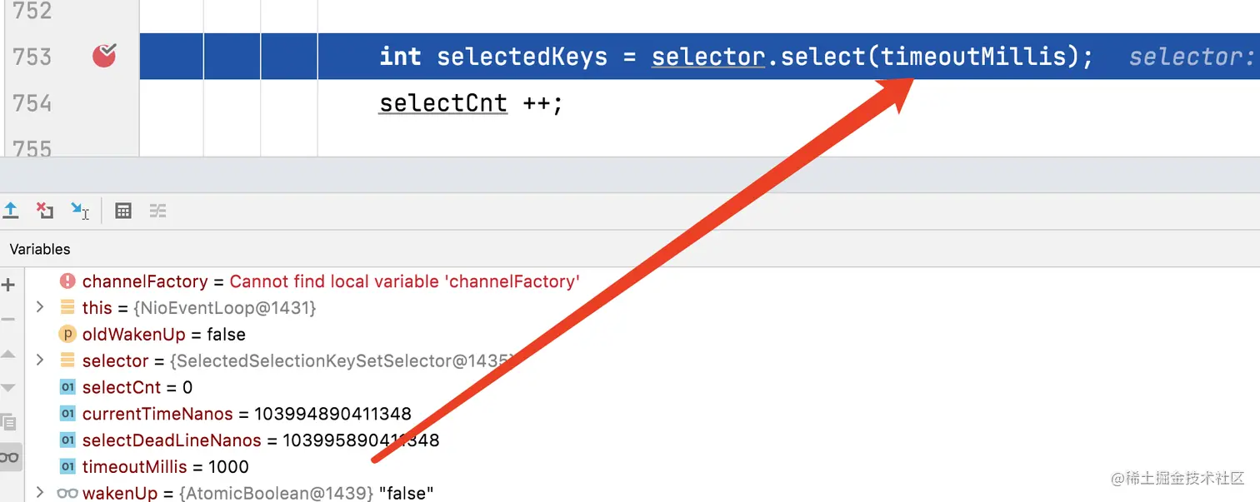
Task: Expand the wakenUp AtomicBoolean watch
Action: click(x=39, y=493)
